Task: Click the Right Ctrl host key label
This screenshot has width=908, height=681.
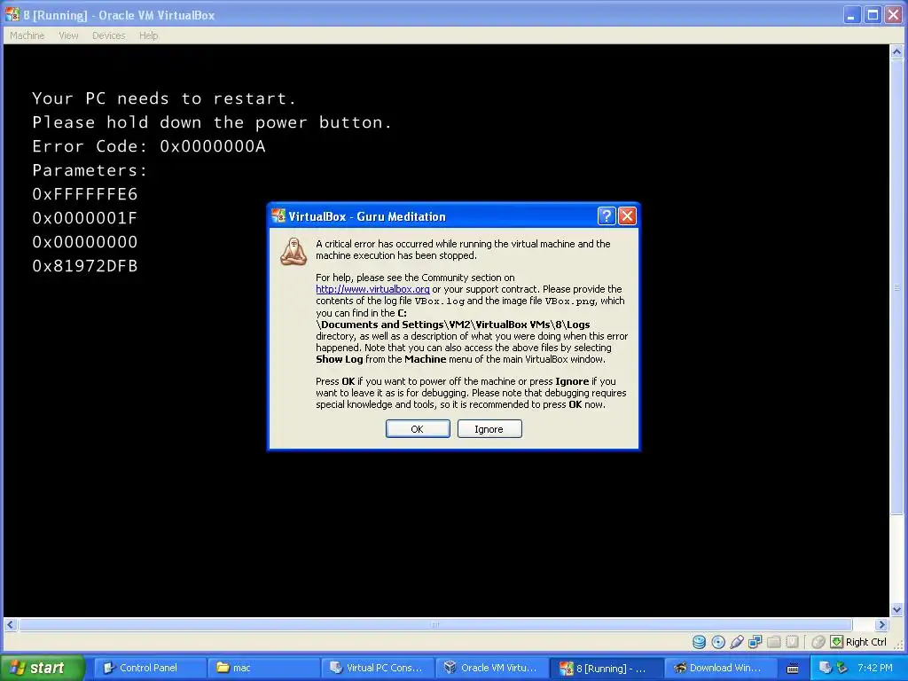Action: click(x=865, y=642)
